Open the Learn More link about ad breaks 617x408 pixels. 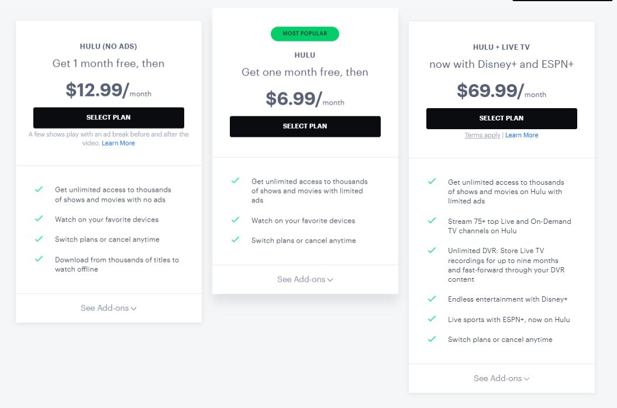coord(118,143)
